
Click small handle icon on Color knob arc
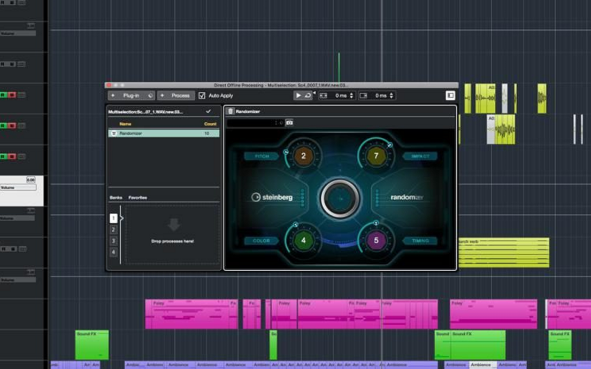tap(296, 225)
